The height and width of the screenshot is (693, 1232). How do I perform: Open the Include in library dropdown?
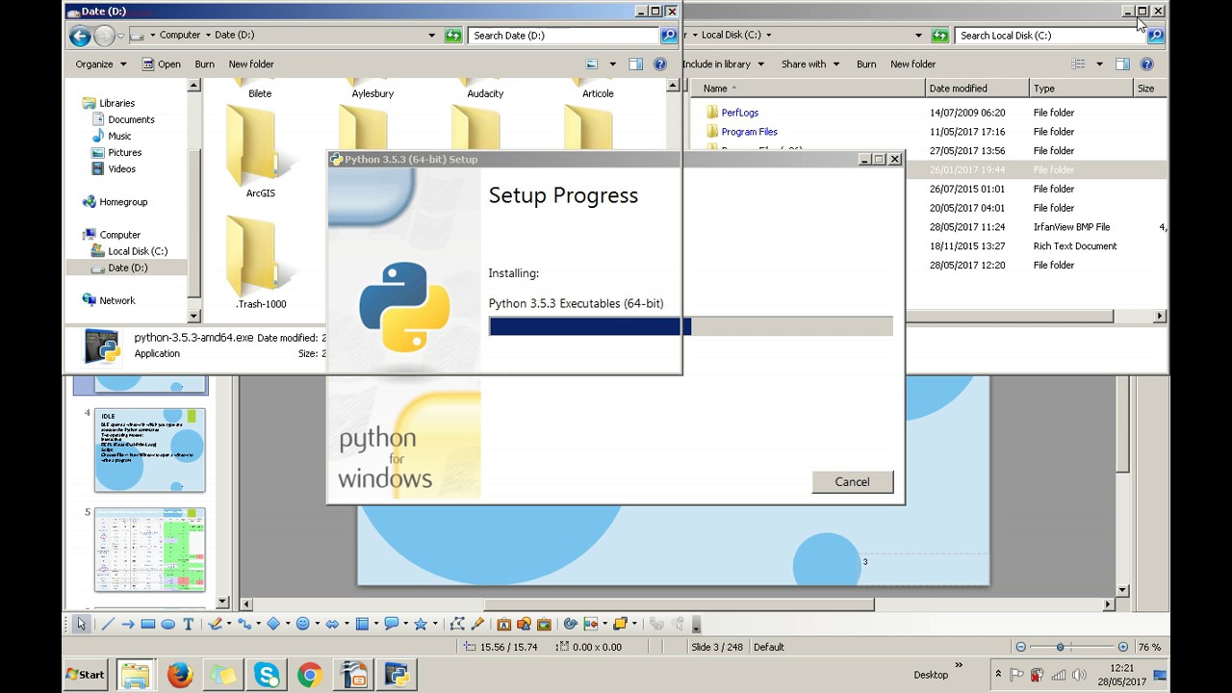[x=722, y=64]
